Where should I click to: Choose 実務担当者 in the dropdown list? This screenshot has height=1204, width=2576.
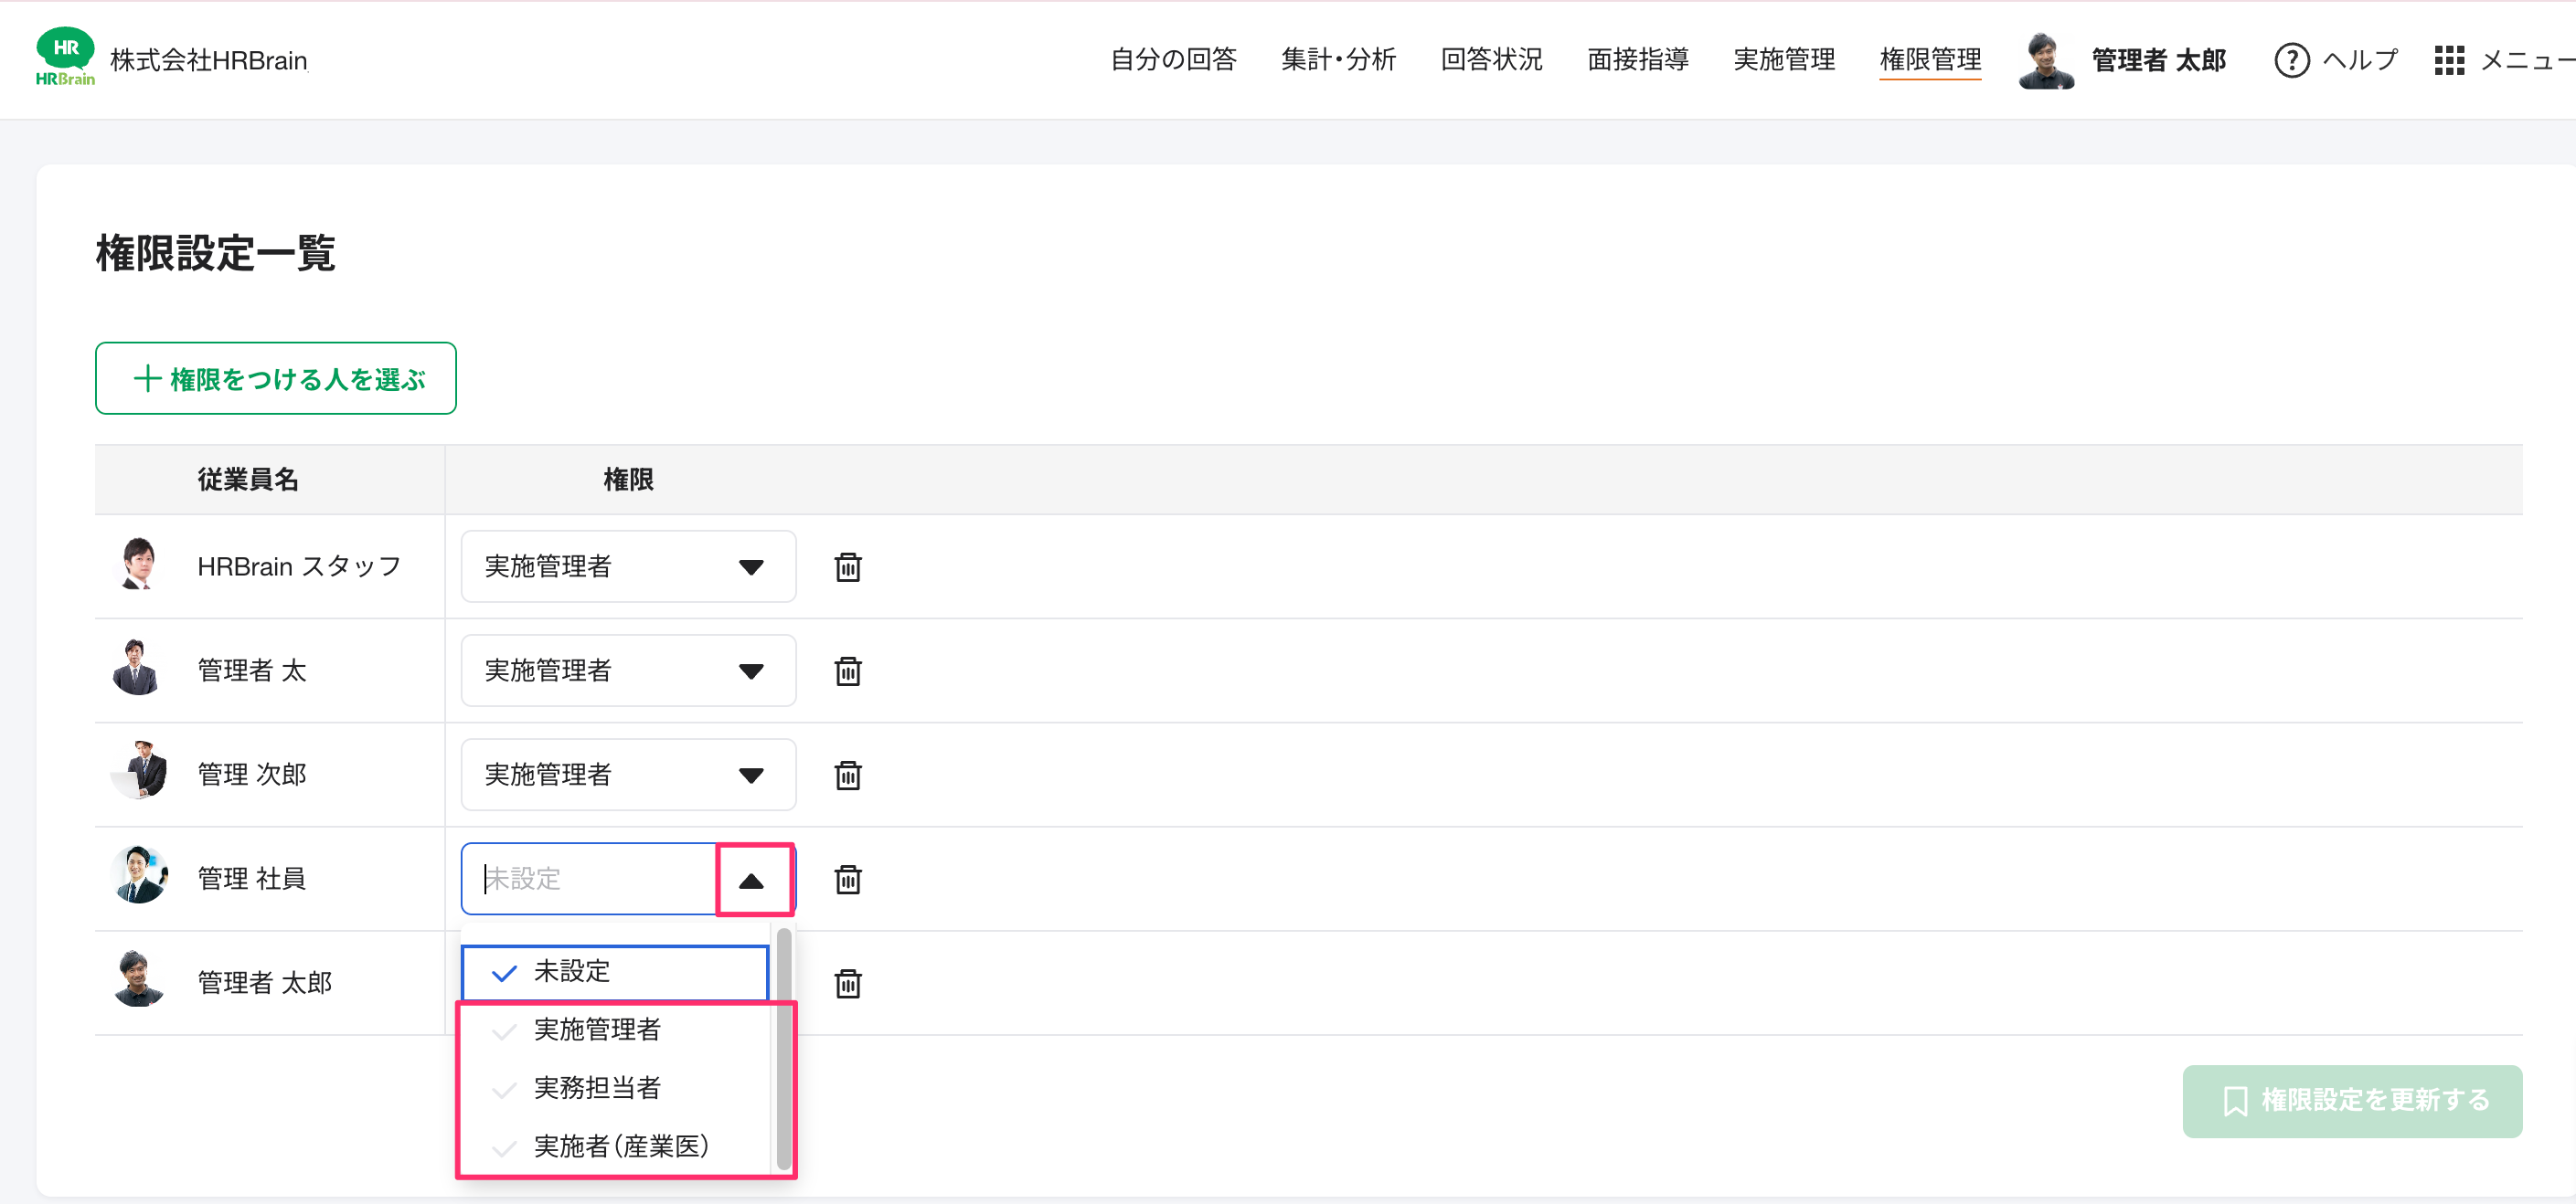point(614,1087)
